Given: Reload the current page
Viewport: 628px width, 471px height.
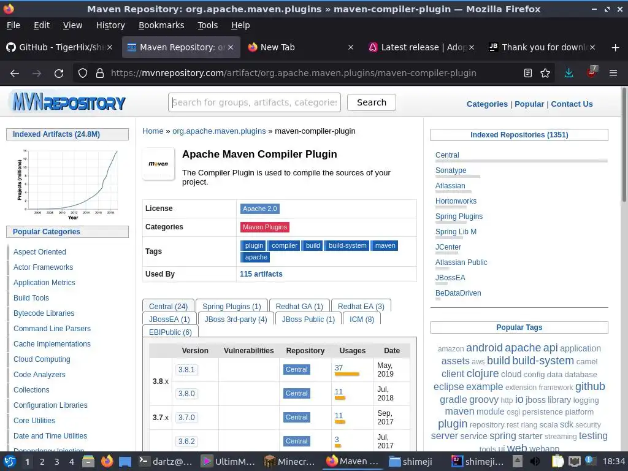Looking at the screenshot, I should coord(59,74).
